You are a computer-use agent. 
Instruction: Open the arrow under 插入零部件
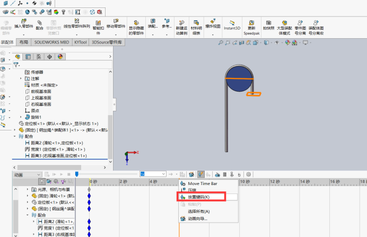click(x=24, y=35)
